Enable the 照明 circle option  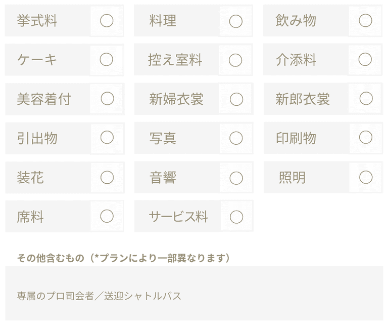pos(366,177)
